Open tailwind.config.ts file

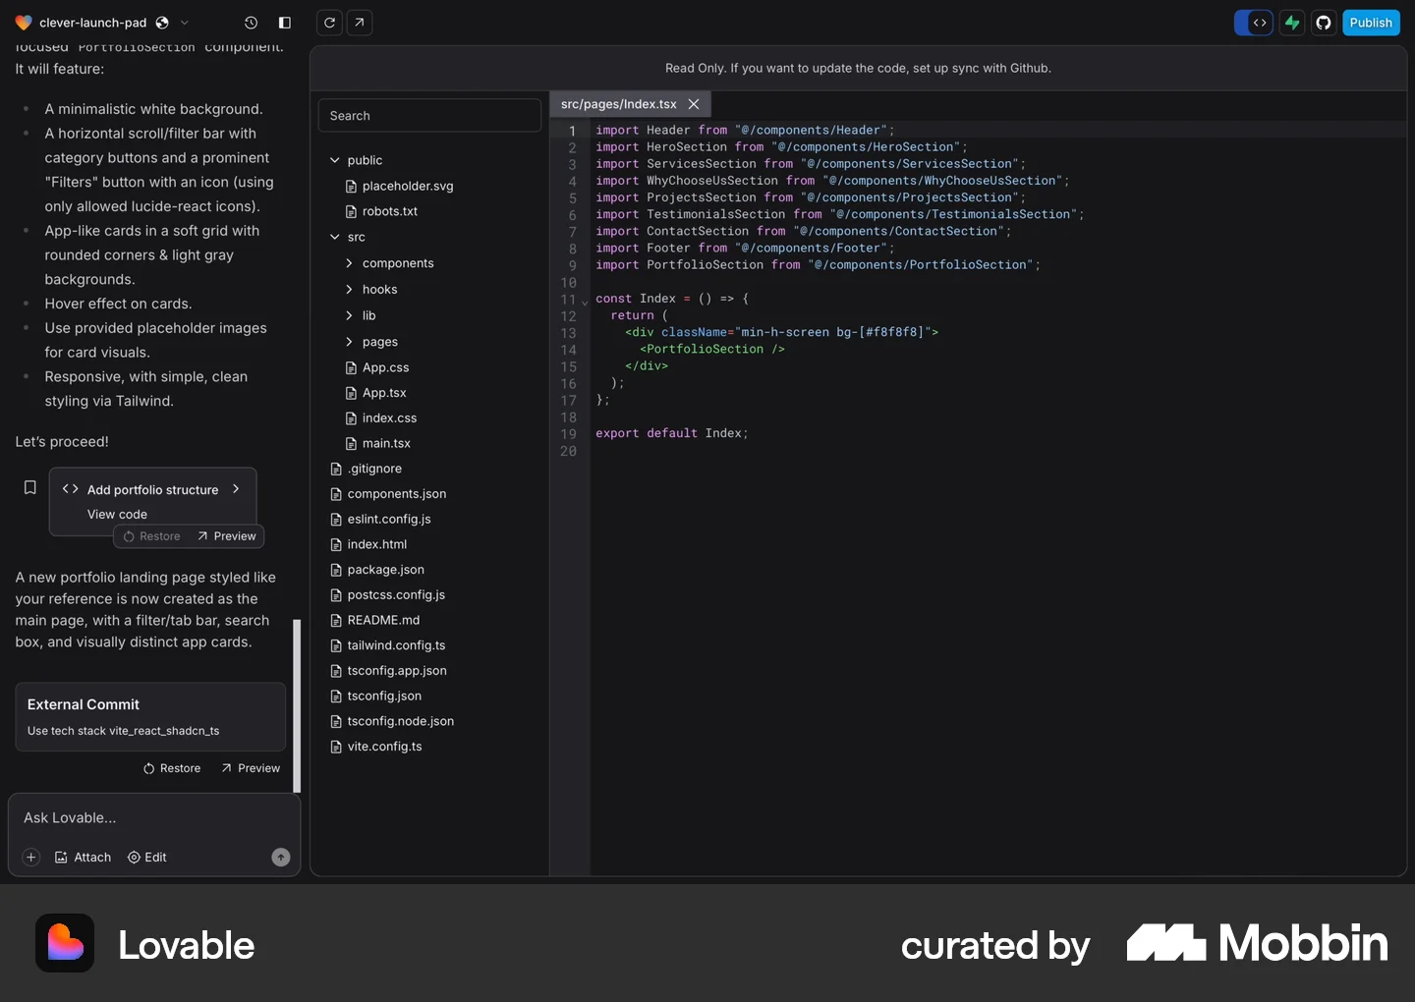(388, 645)
